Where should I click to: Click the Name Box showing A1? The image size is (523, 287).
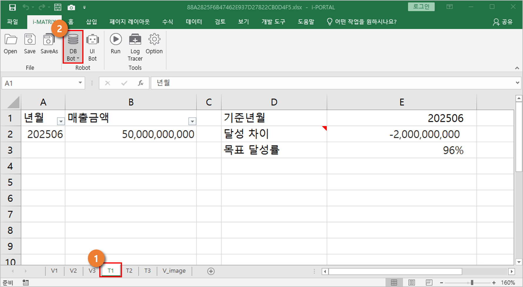[40, 83]
